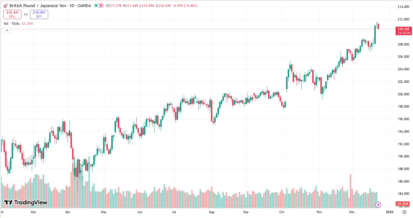This screenshot has width=413, height=218.
Task: Click the TradingView logo watermark
Action: (26, 202)
